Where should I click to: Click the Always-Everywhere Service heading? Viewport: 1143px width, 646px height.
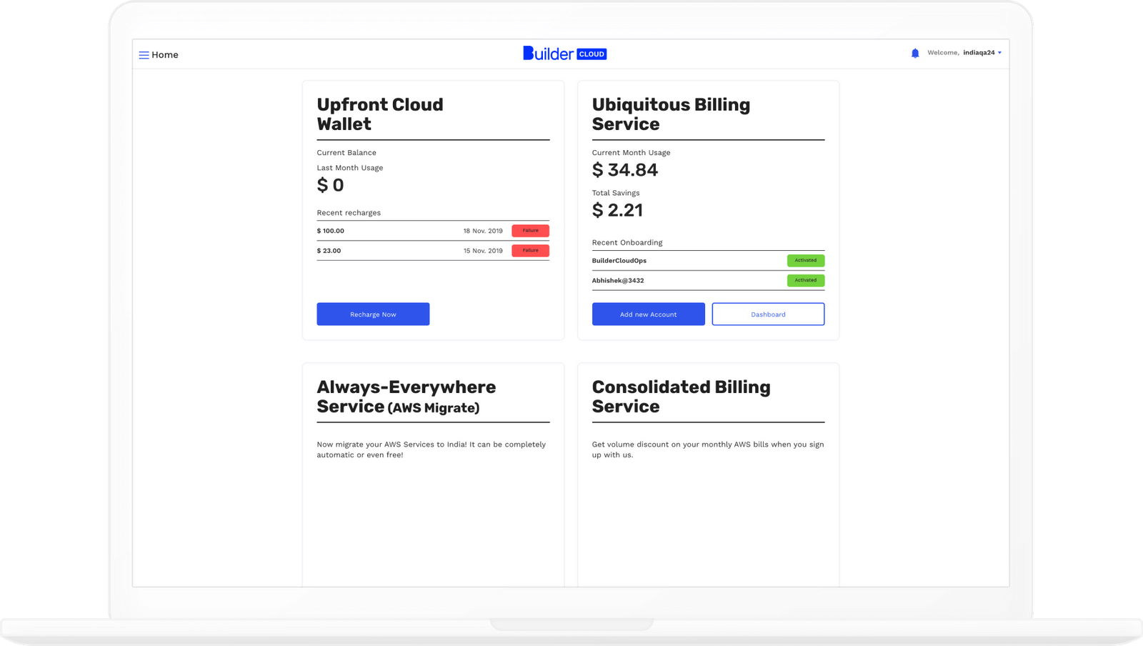pyautogui.click(x=406, y=397)
